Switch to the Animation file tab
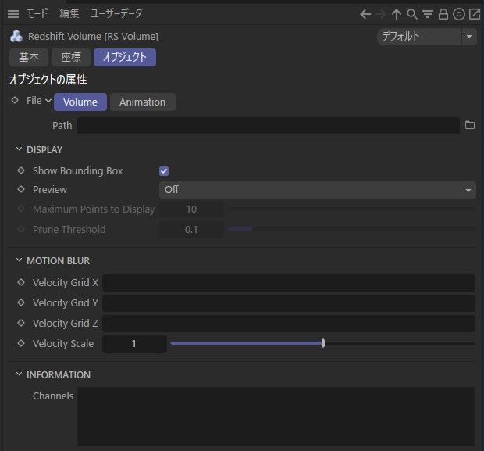Viewport: 484px width, 451px height. pos(143,102)
